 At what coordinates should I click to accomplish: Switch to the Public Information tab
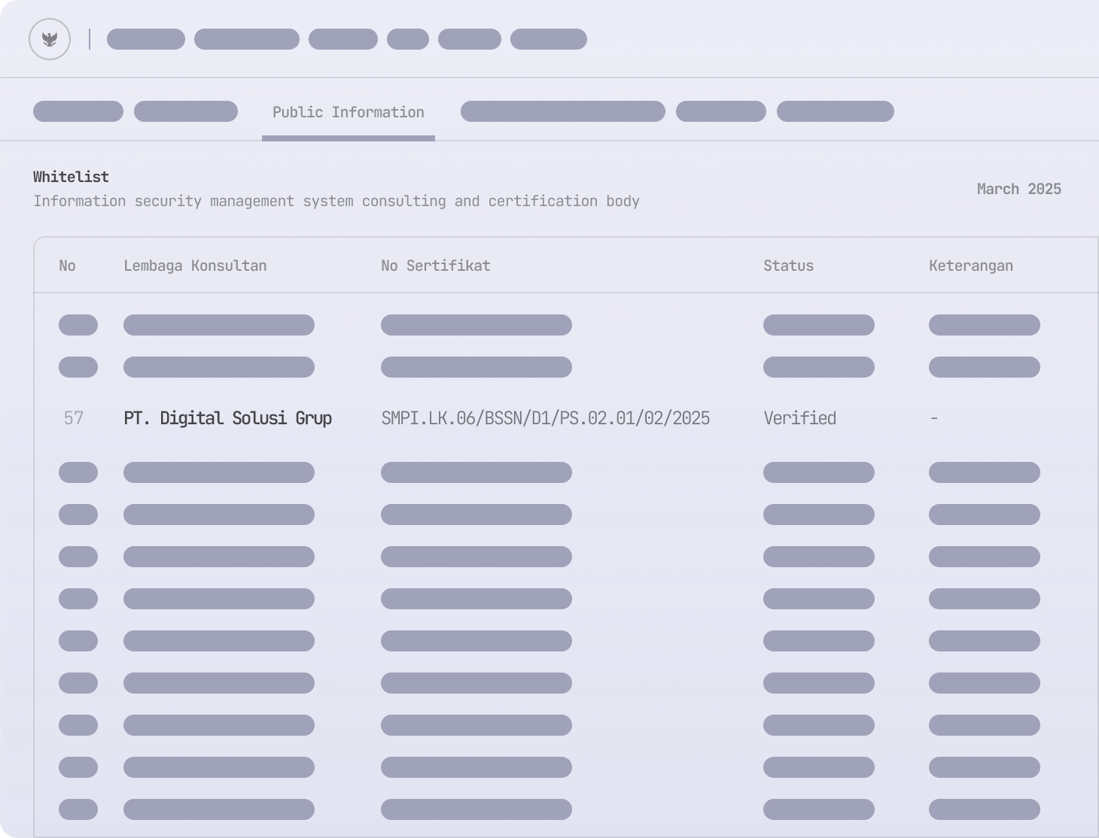click(x=348, y=113)
